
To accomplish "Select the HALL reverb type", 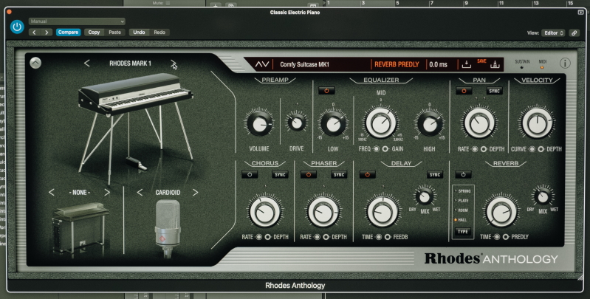I will coord(461,220).
